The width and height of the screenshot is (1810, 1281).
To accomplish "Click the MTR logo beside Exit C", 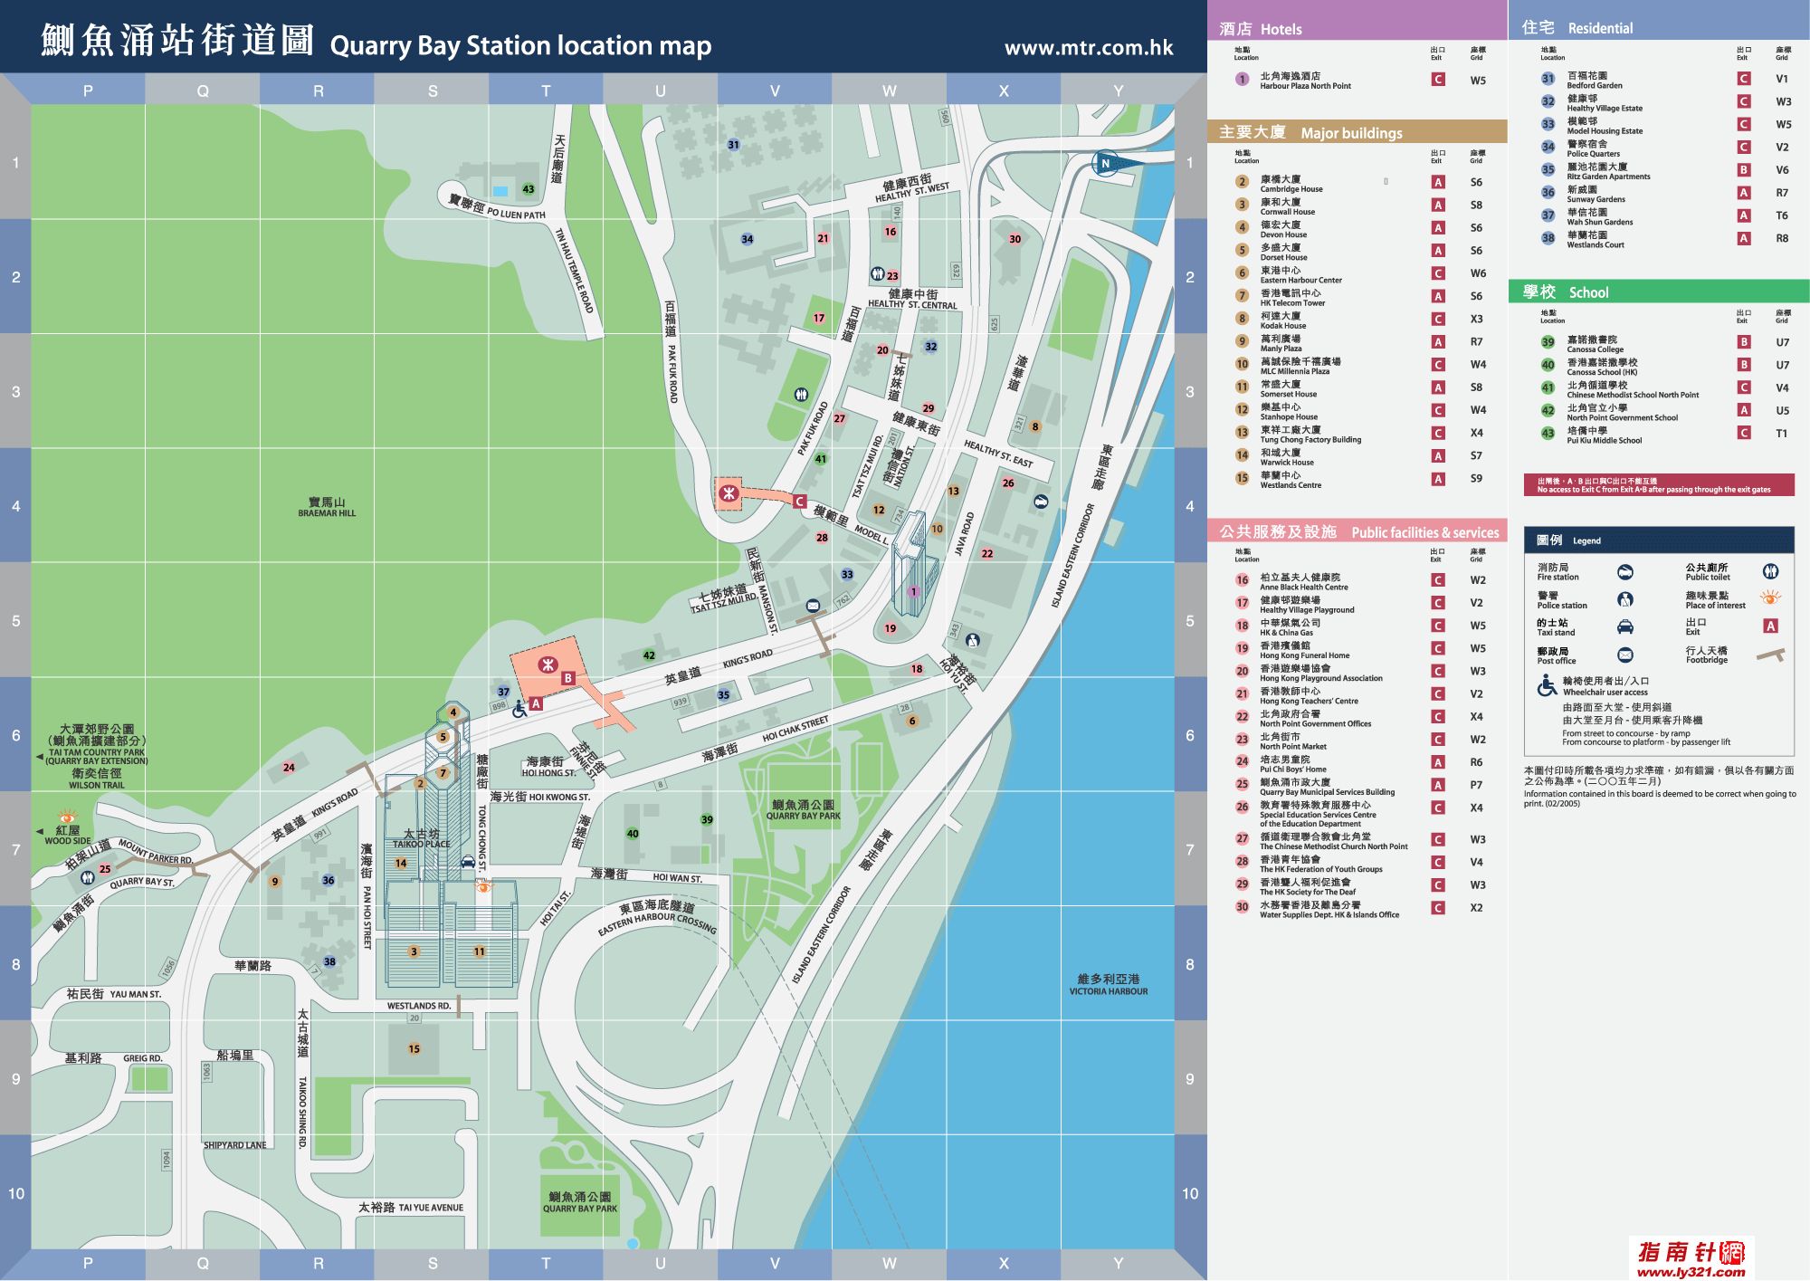I will 729,493.
